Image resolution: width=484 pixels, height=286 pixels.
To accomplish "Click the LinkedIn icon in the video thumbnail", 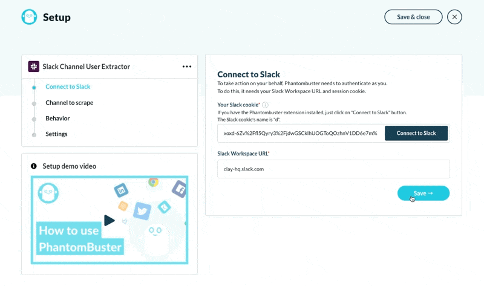I will [121, 190].
